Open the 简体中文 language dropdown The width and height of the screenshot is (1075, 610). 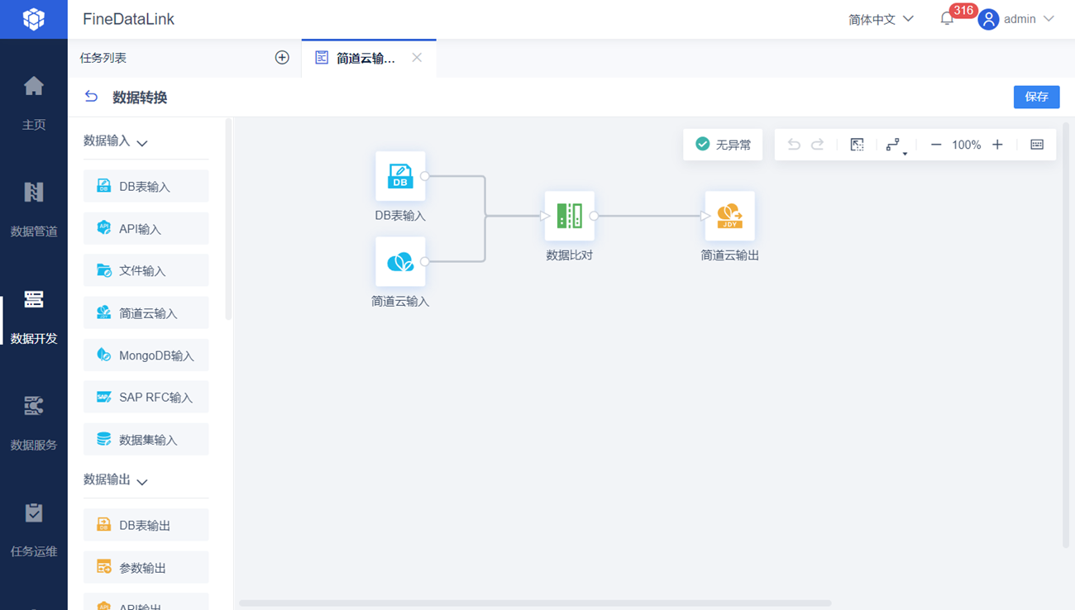click(881, 19)
